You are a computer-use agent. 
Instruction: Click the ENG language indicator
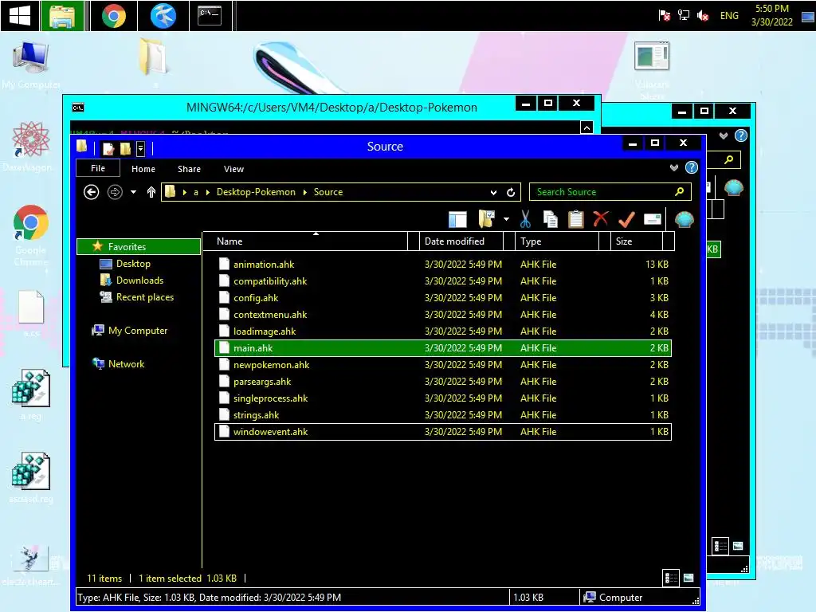(729, 16)
